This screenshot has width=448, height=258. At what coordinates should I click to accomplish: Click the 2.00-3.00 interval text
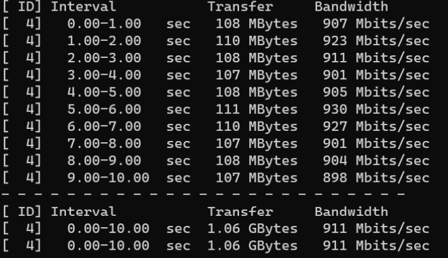[104, 58]
